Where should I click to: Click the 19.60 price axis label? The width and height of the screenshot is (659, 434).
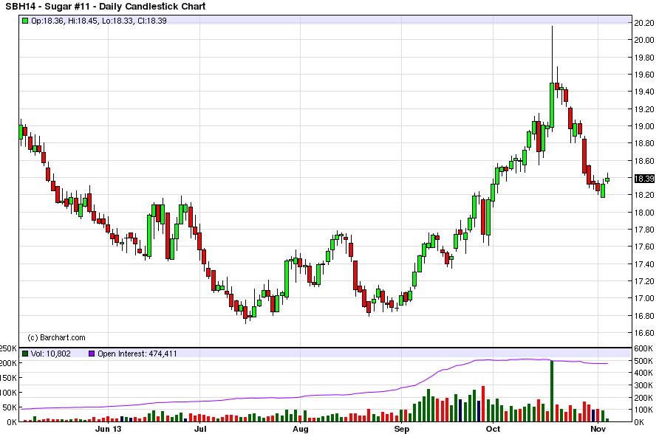click(x=644, y=75)
